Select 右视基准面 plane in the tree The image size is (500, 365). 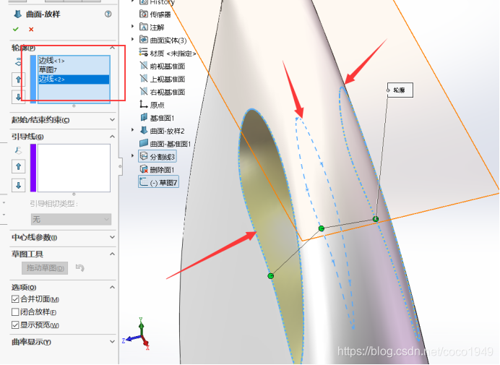pos(168,93)
